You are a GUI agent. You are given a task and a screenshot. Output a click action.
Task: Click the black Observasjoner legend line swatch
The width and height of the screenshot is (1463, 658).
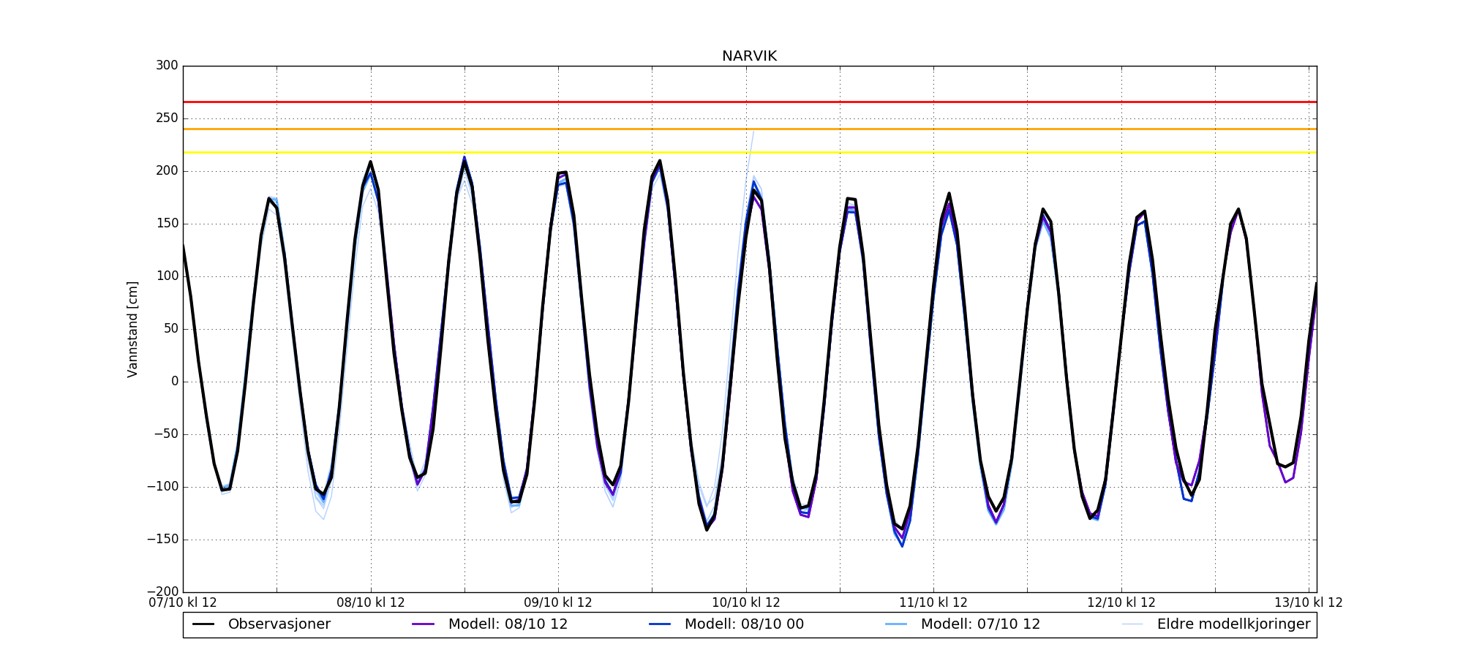[x=203, y=624]
